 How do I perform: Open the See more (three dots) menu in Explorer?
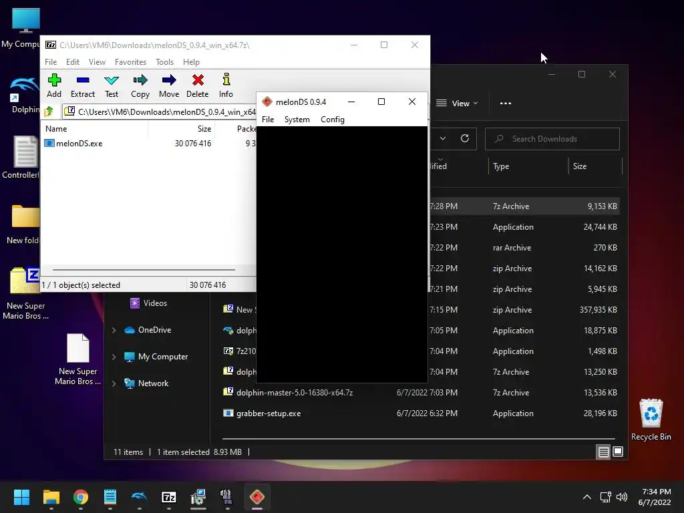505,104
